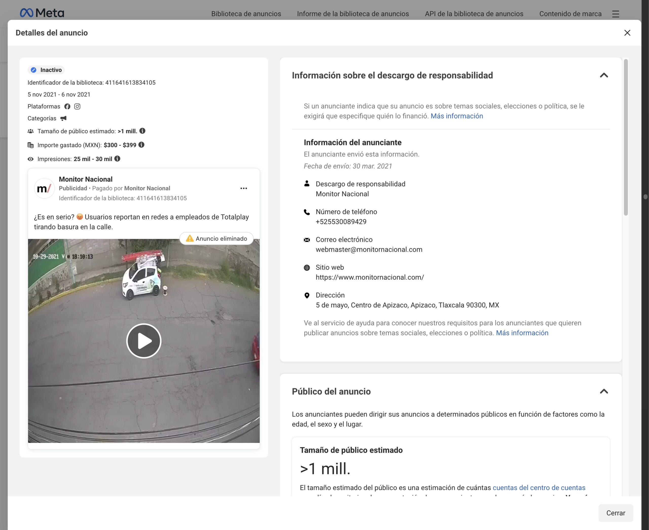
Task: Click the Información del anunciante heading
Action: click(352, 142)
